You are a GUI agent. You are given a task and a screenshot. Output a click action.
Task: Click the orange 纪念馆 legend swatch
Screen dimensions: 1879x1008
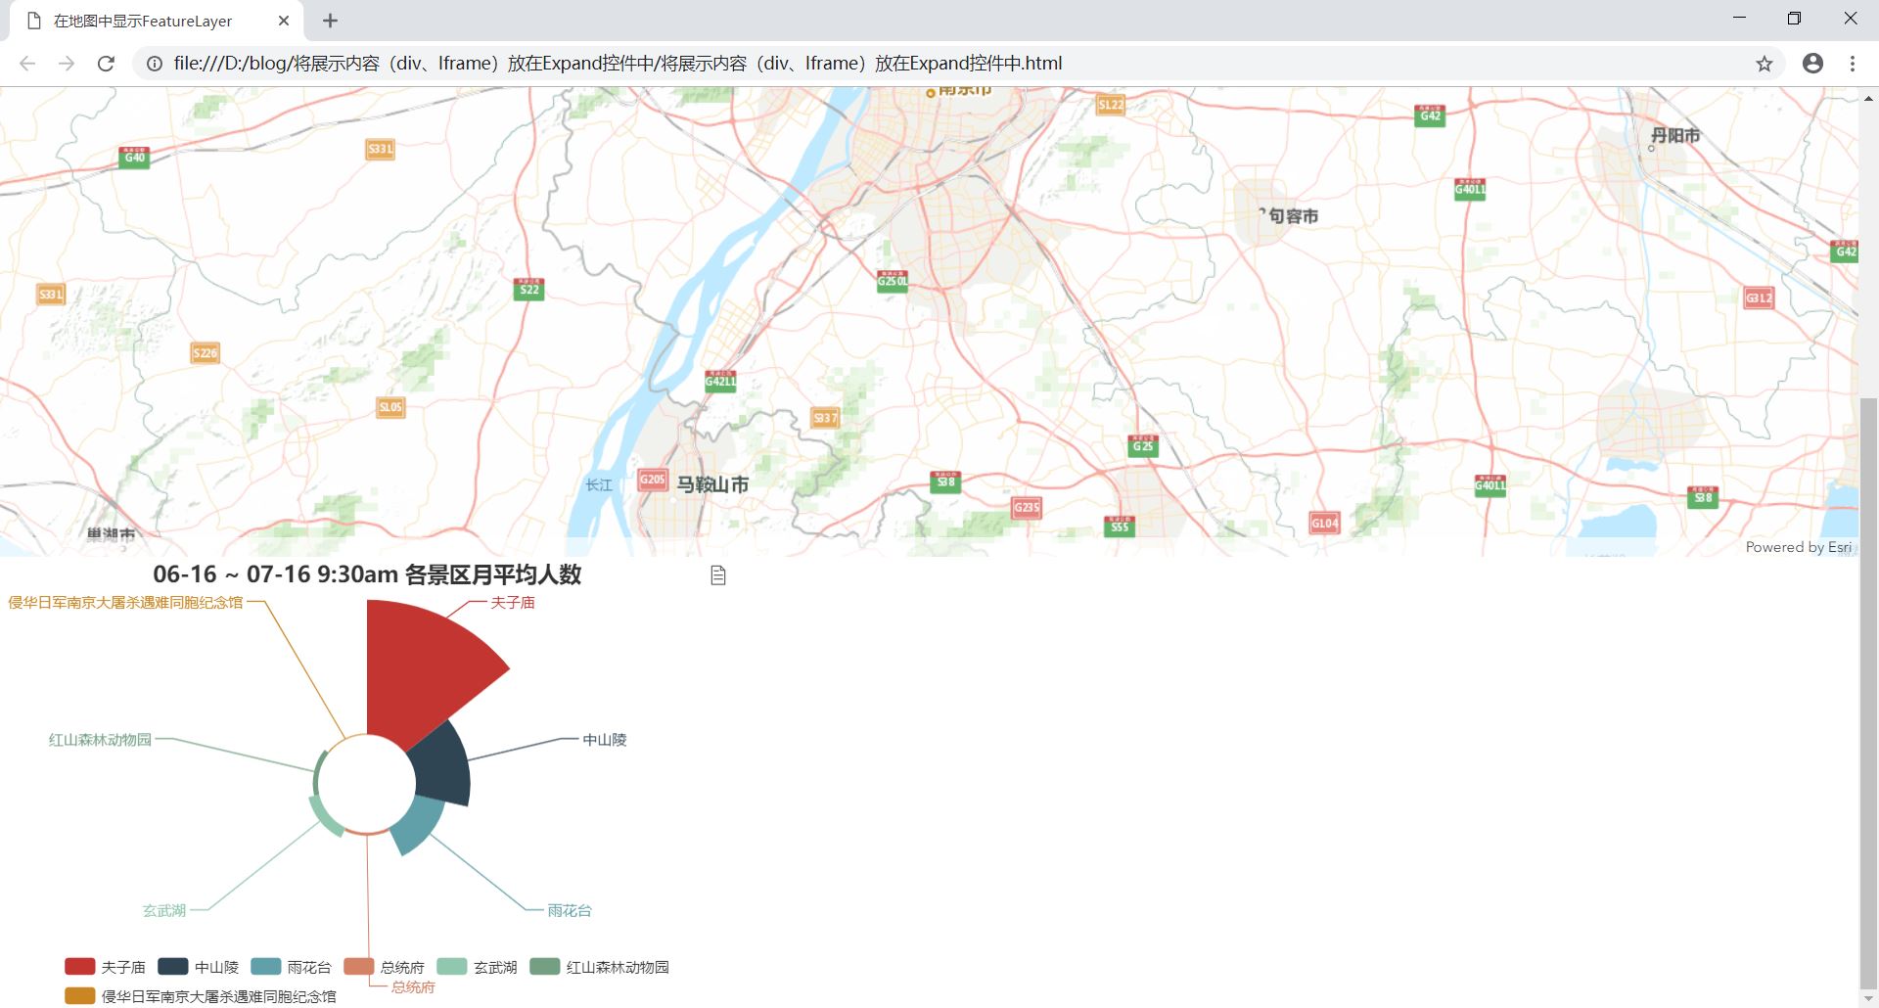click(79, 996)
